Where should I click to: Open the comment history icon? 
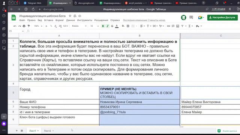click(191, 17)
